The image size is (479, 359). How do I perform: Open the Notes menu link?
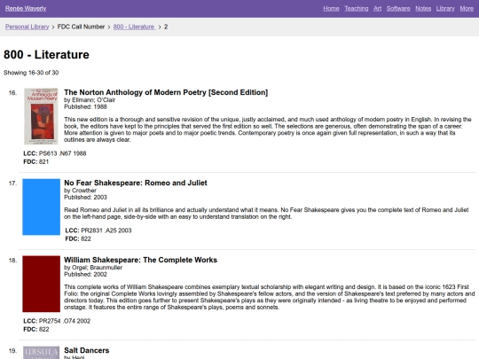tap(423, 9)
